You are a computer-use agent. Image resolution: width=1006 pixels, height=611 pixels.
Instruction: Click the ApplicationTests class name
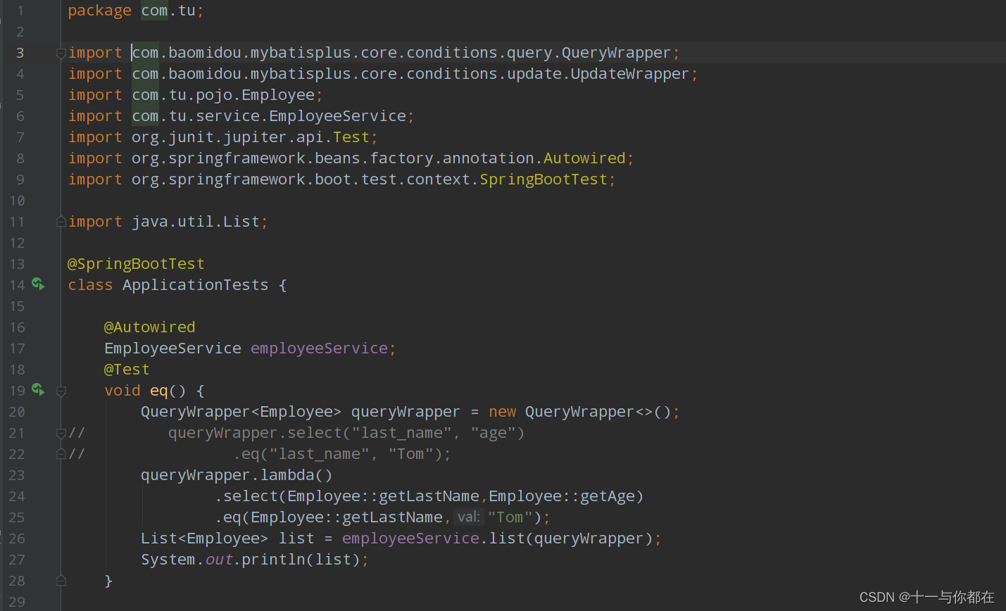(196, 285)
